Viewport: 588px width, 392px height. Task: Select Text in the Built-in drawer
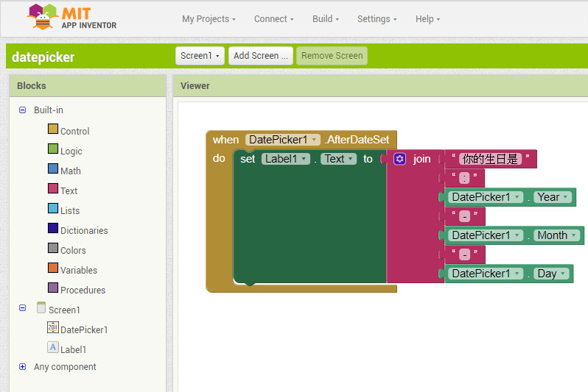(x=69, y=191)
